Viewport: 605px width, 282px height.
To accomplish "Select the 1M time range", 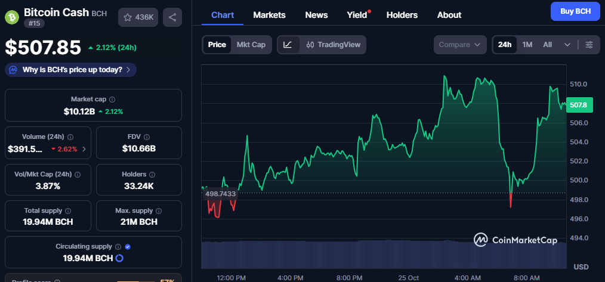I will [x=527, y=45].
